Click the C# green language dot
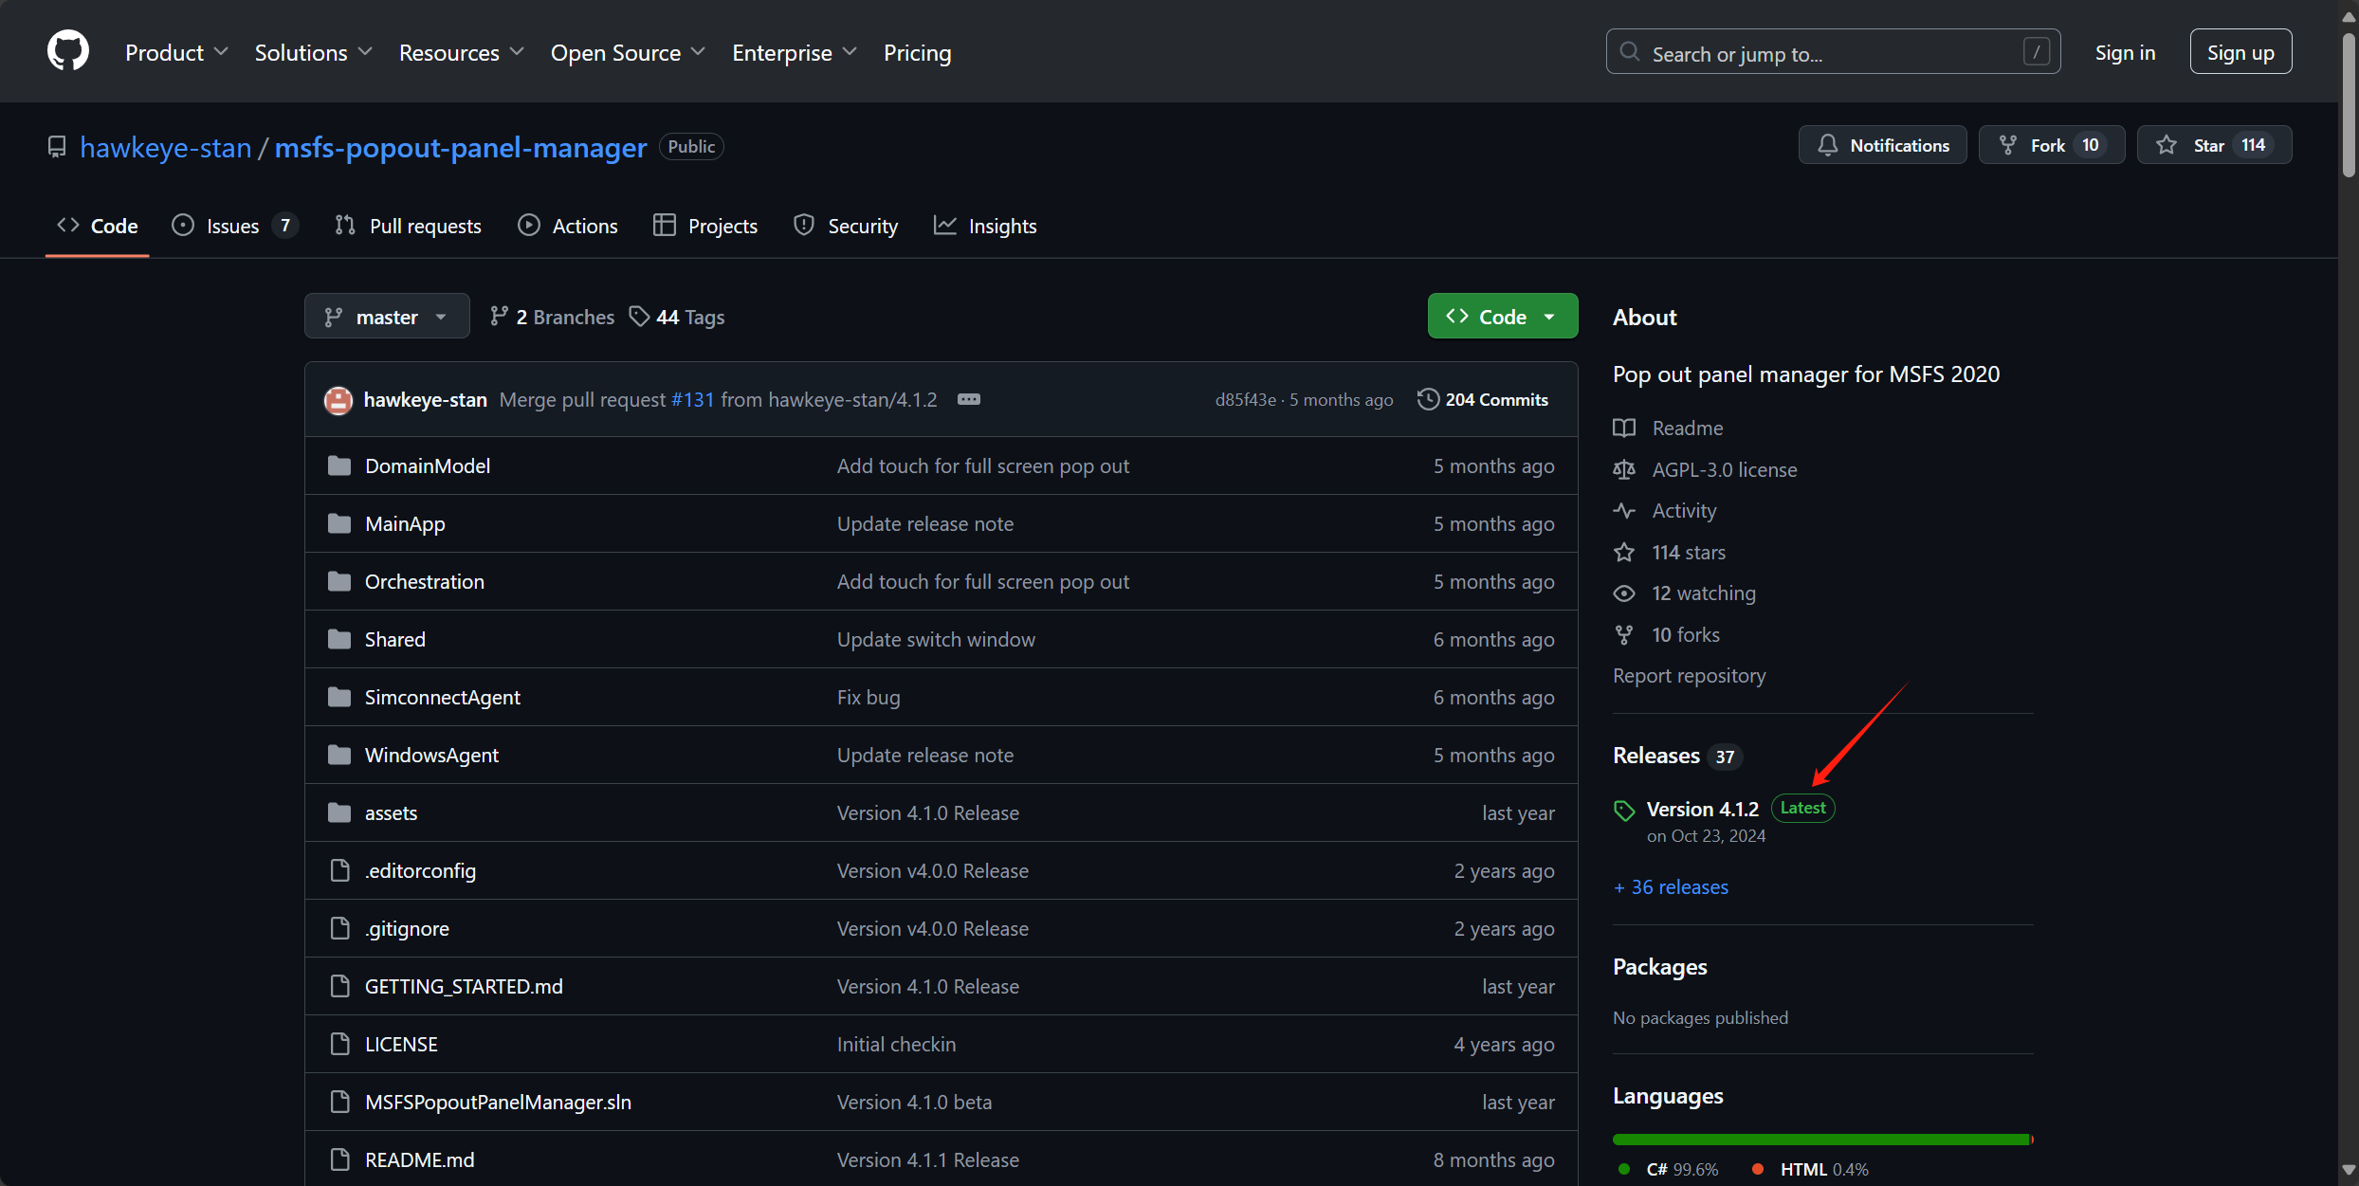The height and width of the screenshot is (1186, 2359). [x=1624, y=1169]
